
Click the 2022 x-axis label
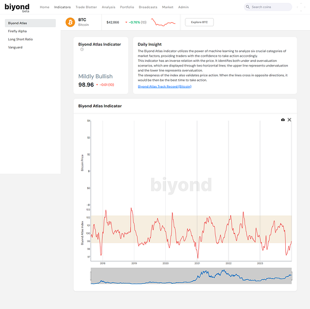pos(228,263)
